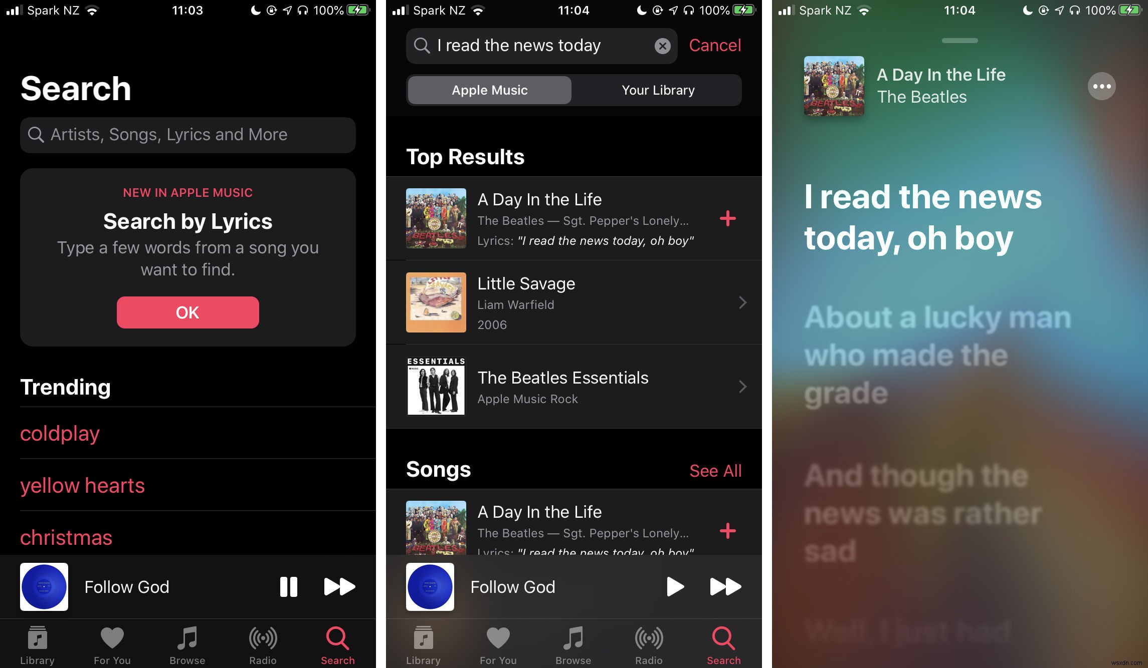The height and width of the screenshot is (668, 1148).
Task: Tap the add song plus icon for A Day In the Life
Action: (x=727, y=219)
